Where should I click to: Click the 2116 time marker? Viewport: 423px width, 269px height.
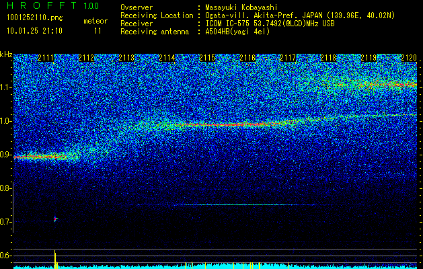(x=247, y=58)
